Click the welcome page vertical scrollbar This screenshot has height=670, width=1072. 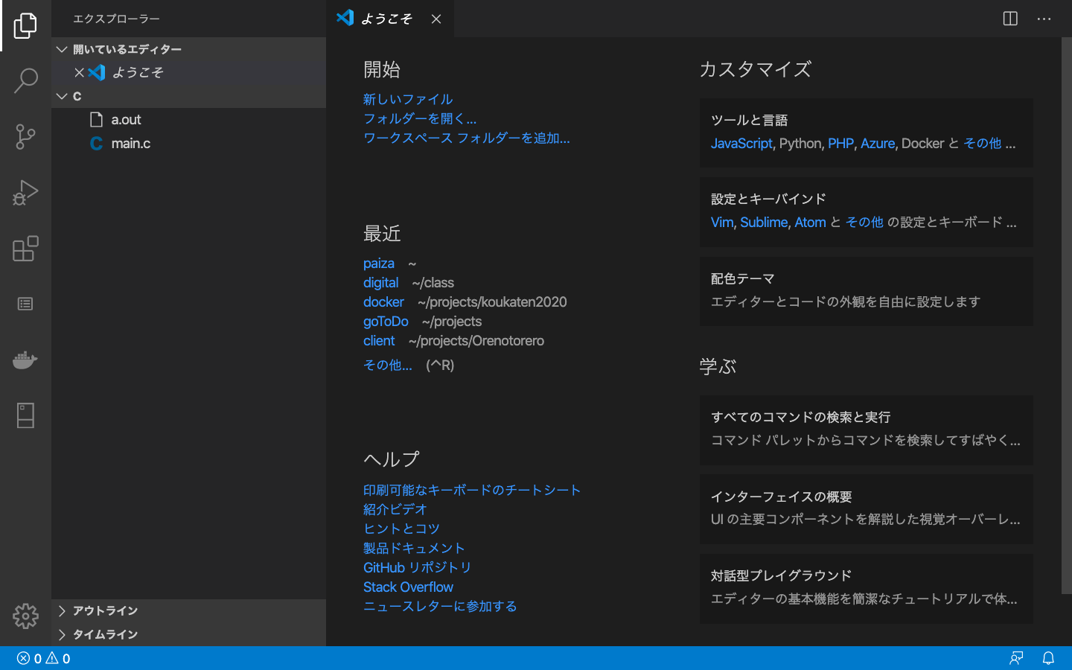pyautogui.click(x=1066, y=316)
